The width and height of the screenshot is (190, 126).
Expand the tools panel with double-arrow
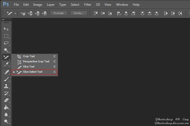3,20
